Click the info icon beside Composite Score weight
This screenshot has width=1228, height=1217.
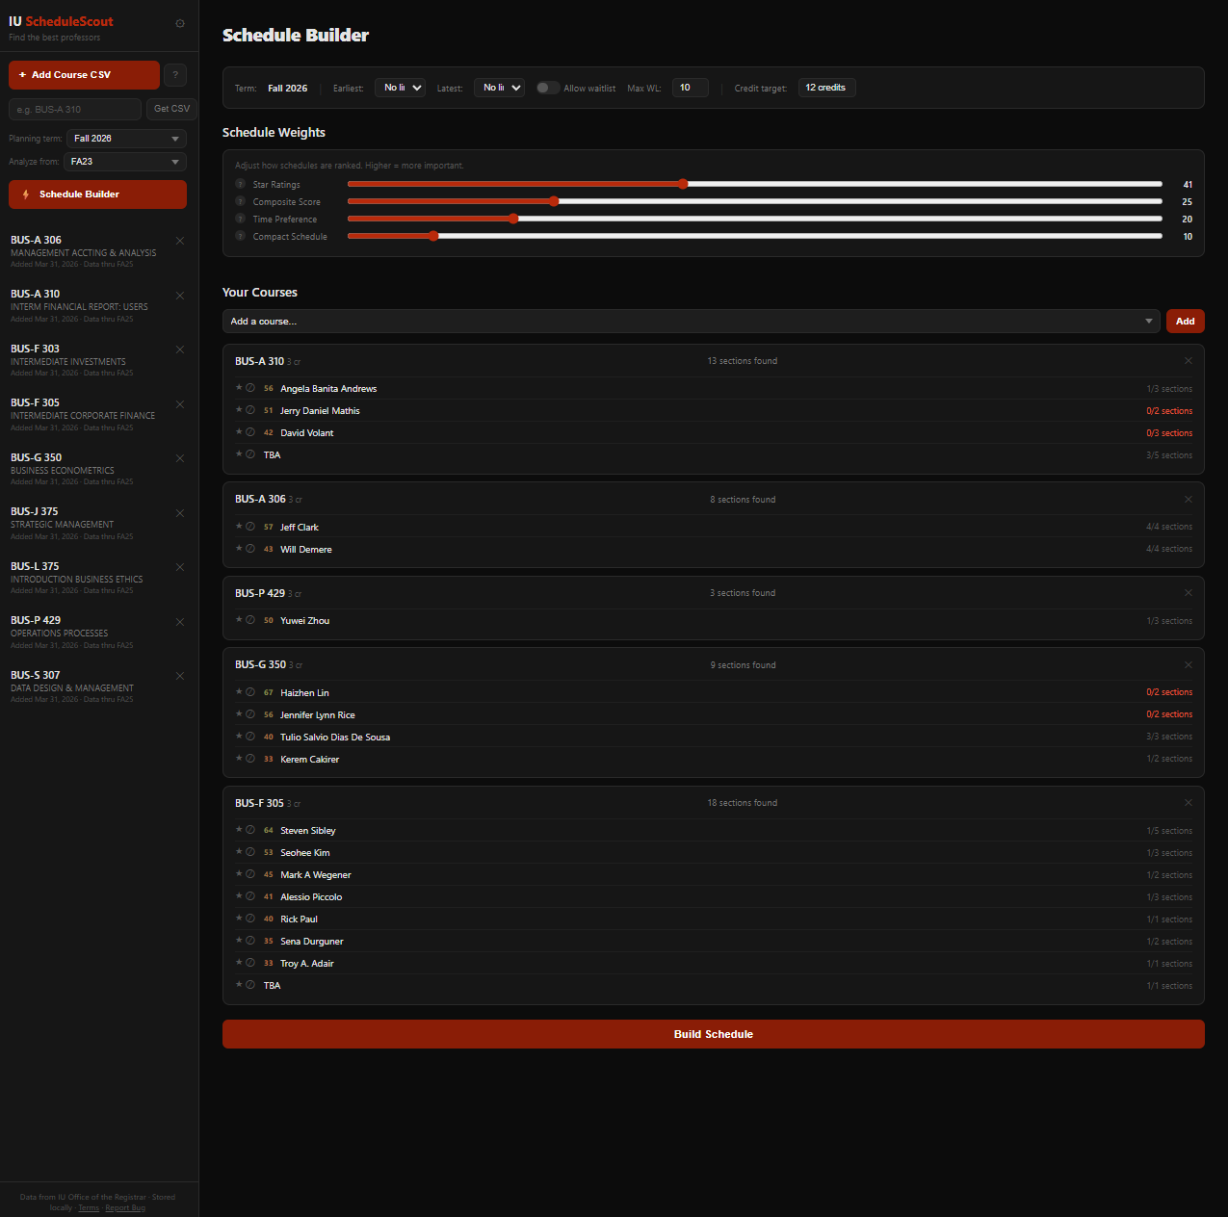[x=238, y=201]
